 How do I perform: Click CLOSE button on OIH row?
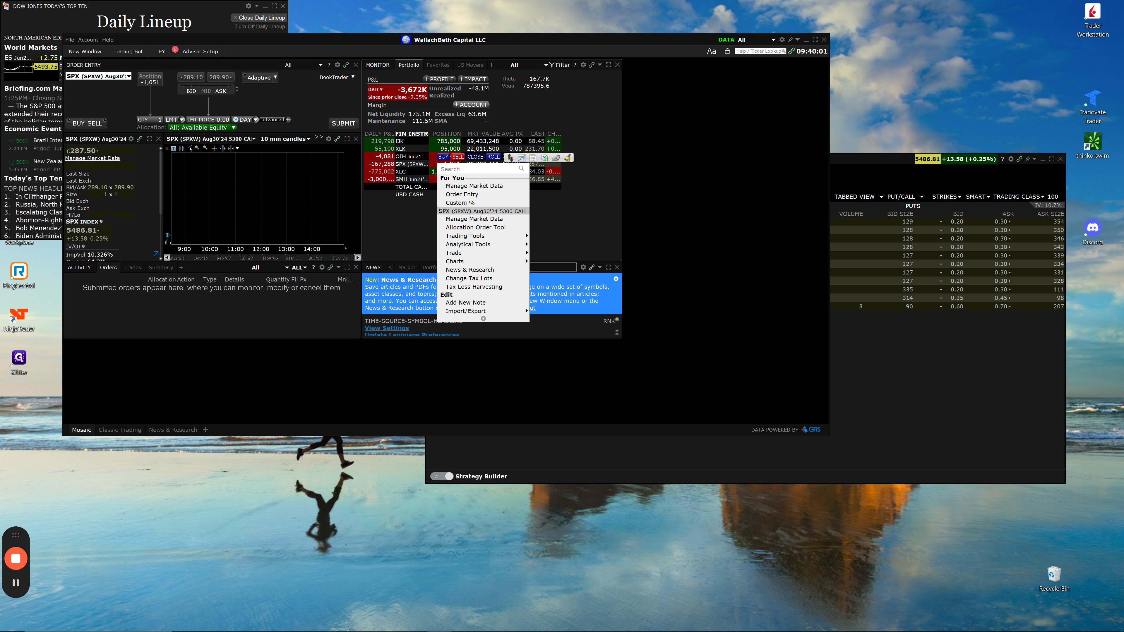[x=476, y=157]
